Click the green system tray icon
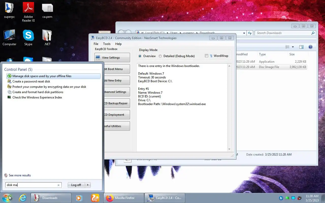325x203 pixels. [287, 198]
